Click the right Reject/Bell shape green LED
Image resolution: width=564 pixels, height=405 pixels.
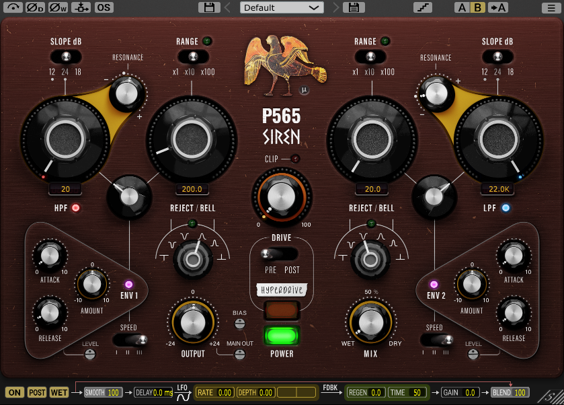(371, 223)
